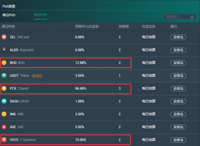The height and width of the screenshot is (146, 200).
Task: Switch to the 锁仓PoS tab
Action: (x=9, y=15)
